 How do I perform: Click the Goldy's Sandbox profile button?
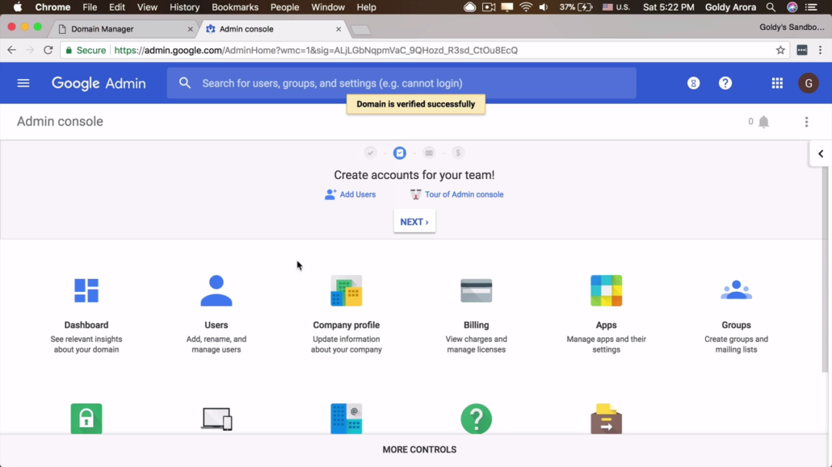[x=792, y=27]
